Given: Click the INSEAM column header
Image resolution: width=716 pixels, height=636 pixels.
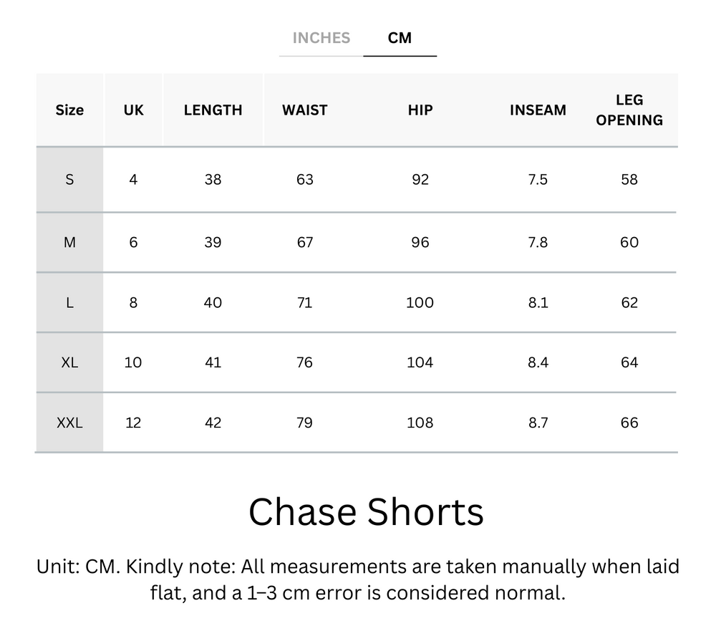Looking at the screenshot, I should (x=538, y=110).
